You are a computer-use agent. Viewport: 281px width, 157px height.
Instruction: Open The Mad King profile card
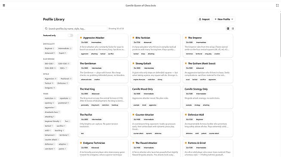coord(103,97)
